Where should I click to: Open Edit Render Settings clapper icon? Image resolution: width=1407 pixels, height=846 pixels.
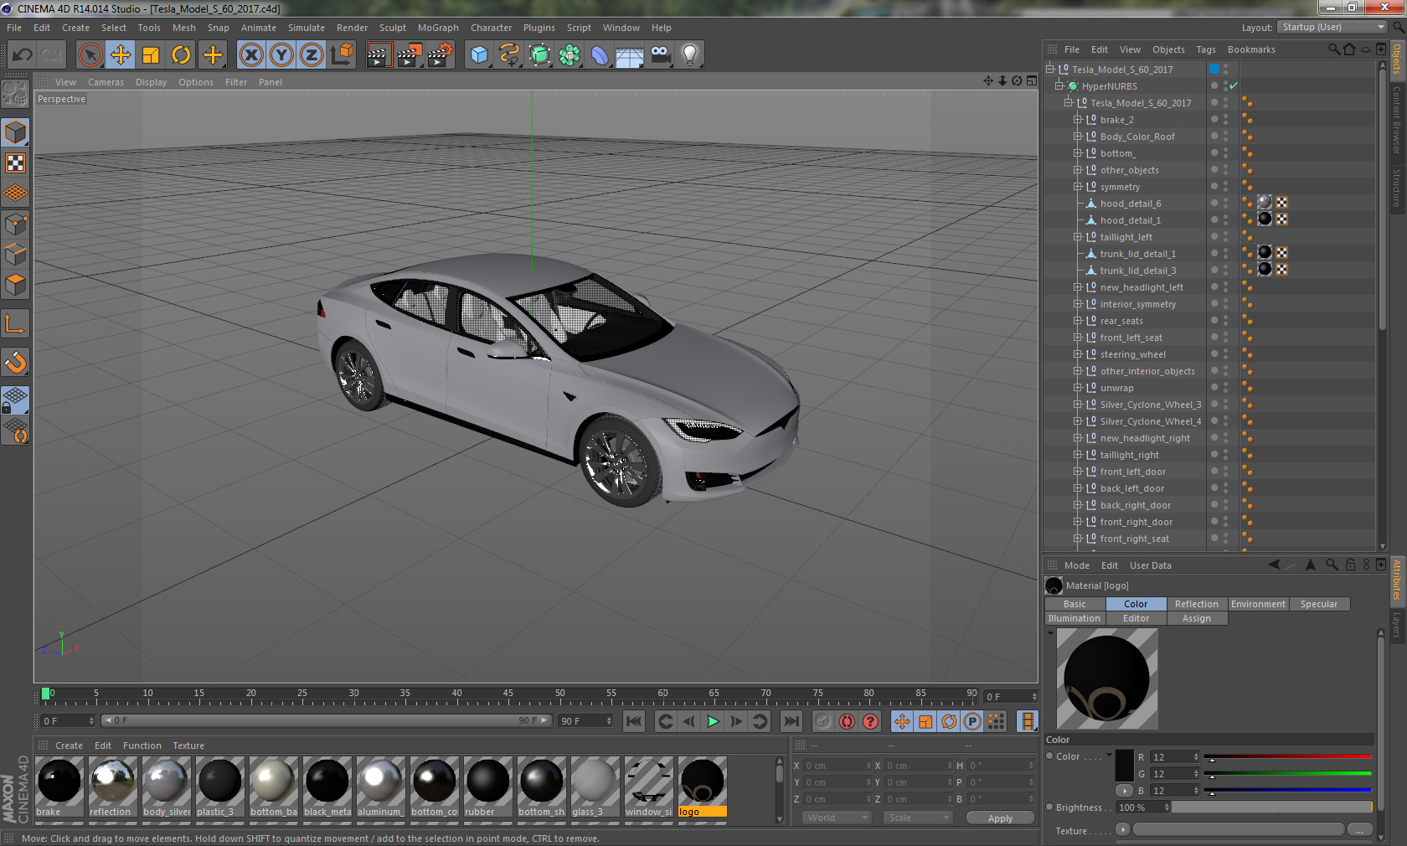(x=441, y=55)
